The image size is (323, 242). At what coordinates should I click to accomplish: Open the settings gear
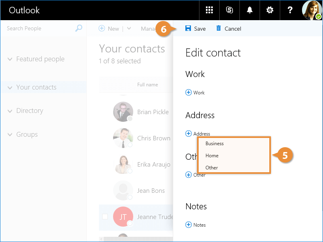270,10
